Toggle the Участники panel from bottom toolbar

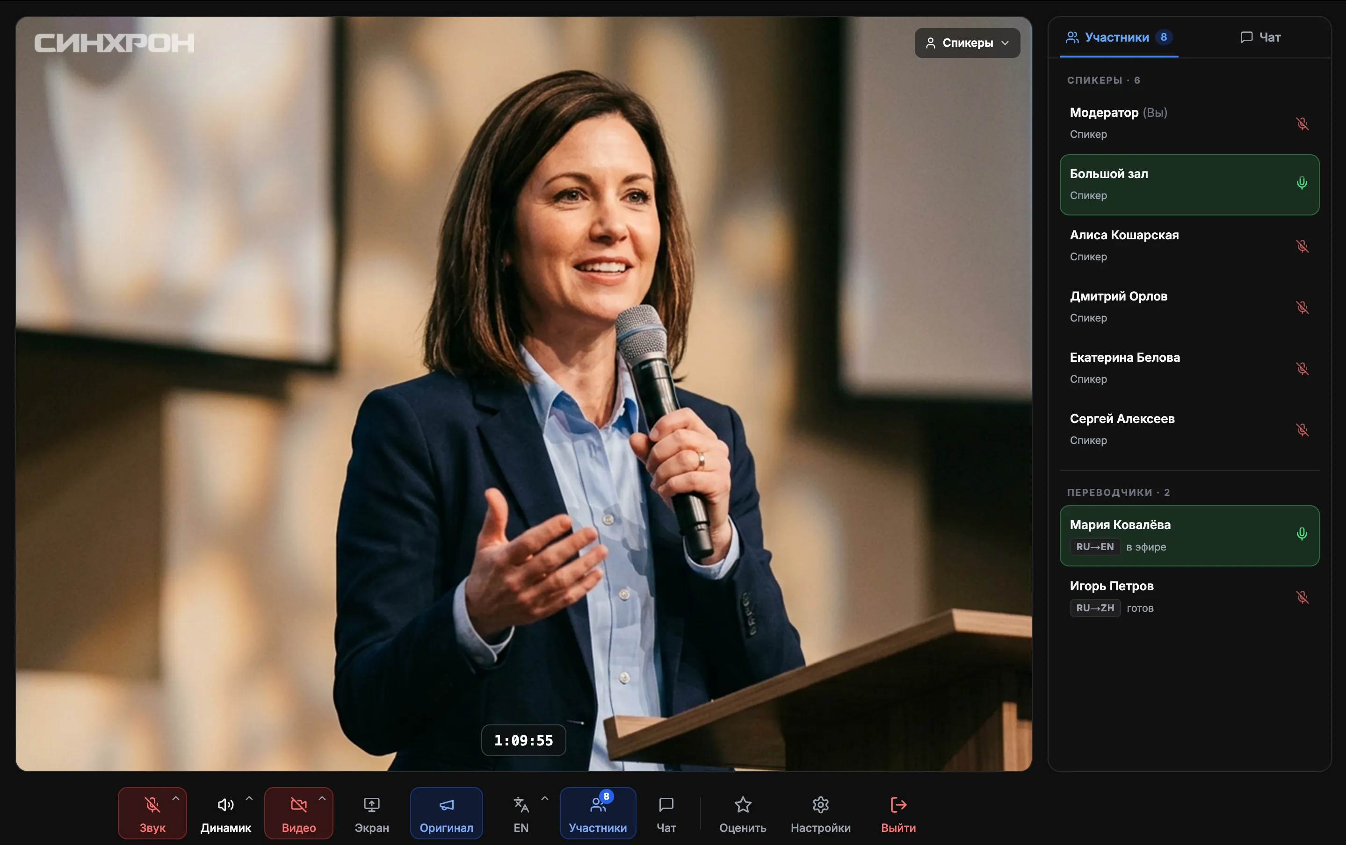(598, 813)
